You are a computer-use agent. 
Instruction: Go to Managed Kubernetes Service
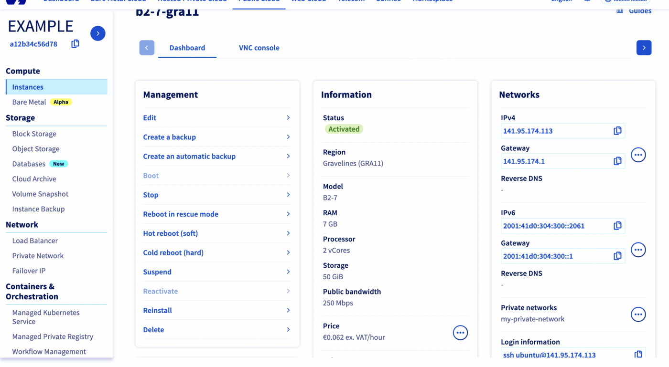point(46,317)
